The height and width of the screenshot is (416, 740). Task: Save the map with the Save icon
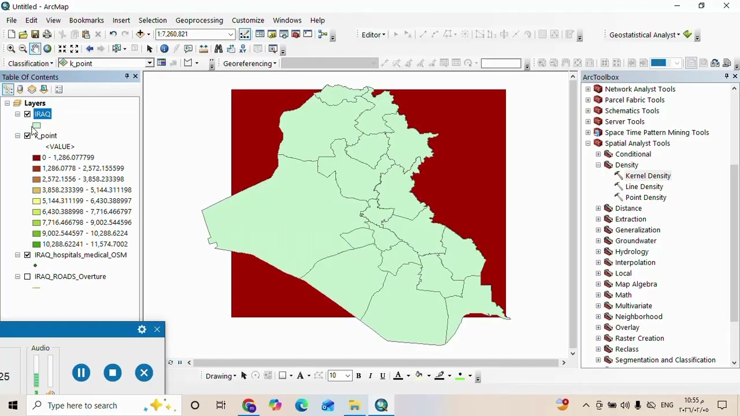point(35,35)
